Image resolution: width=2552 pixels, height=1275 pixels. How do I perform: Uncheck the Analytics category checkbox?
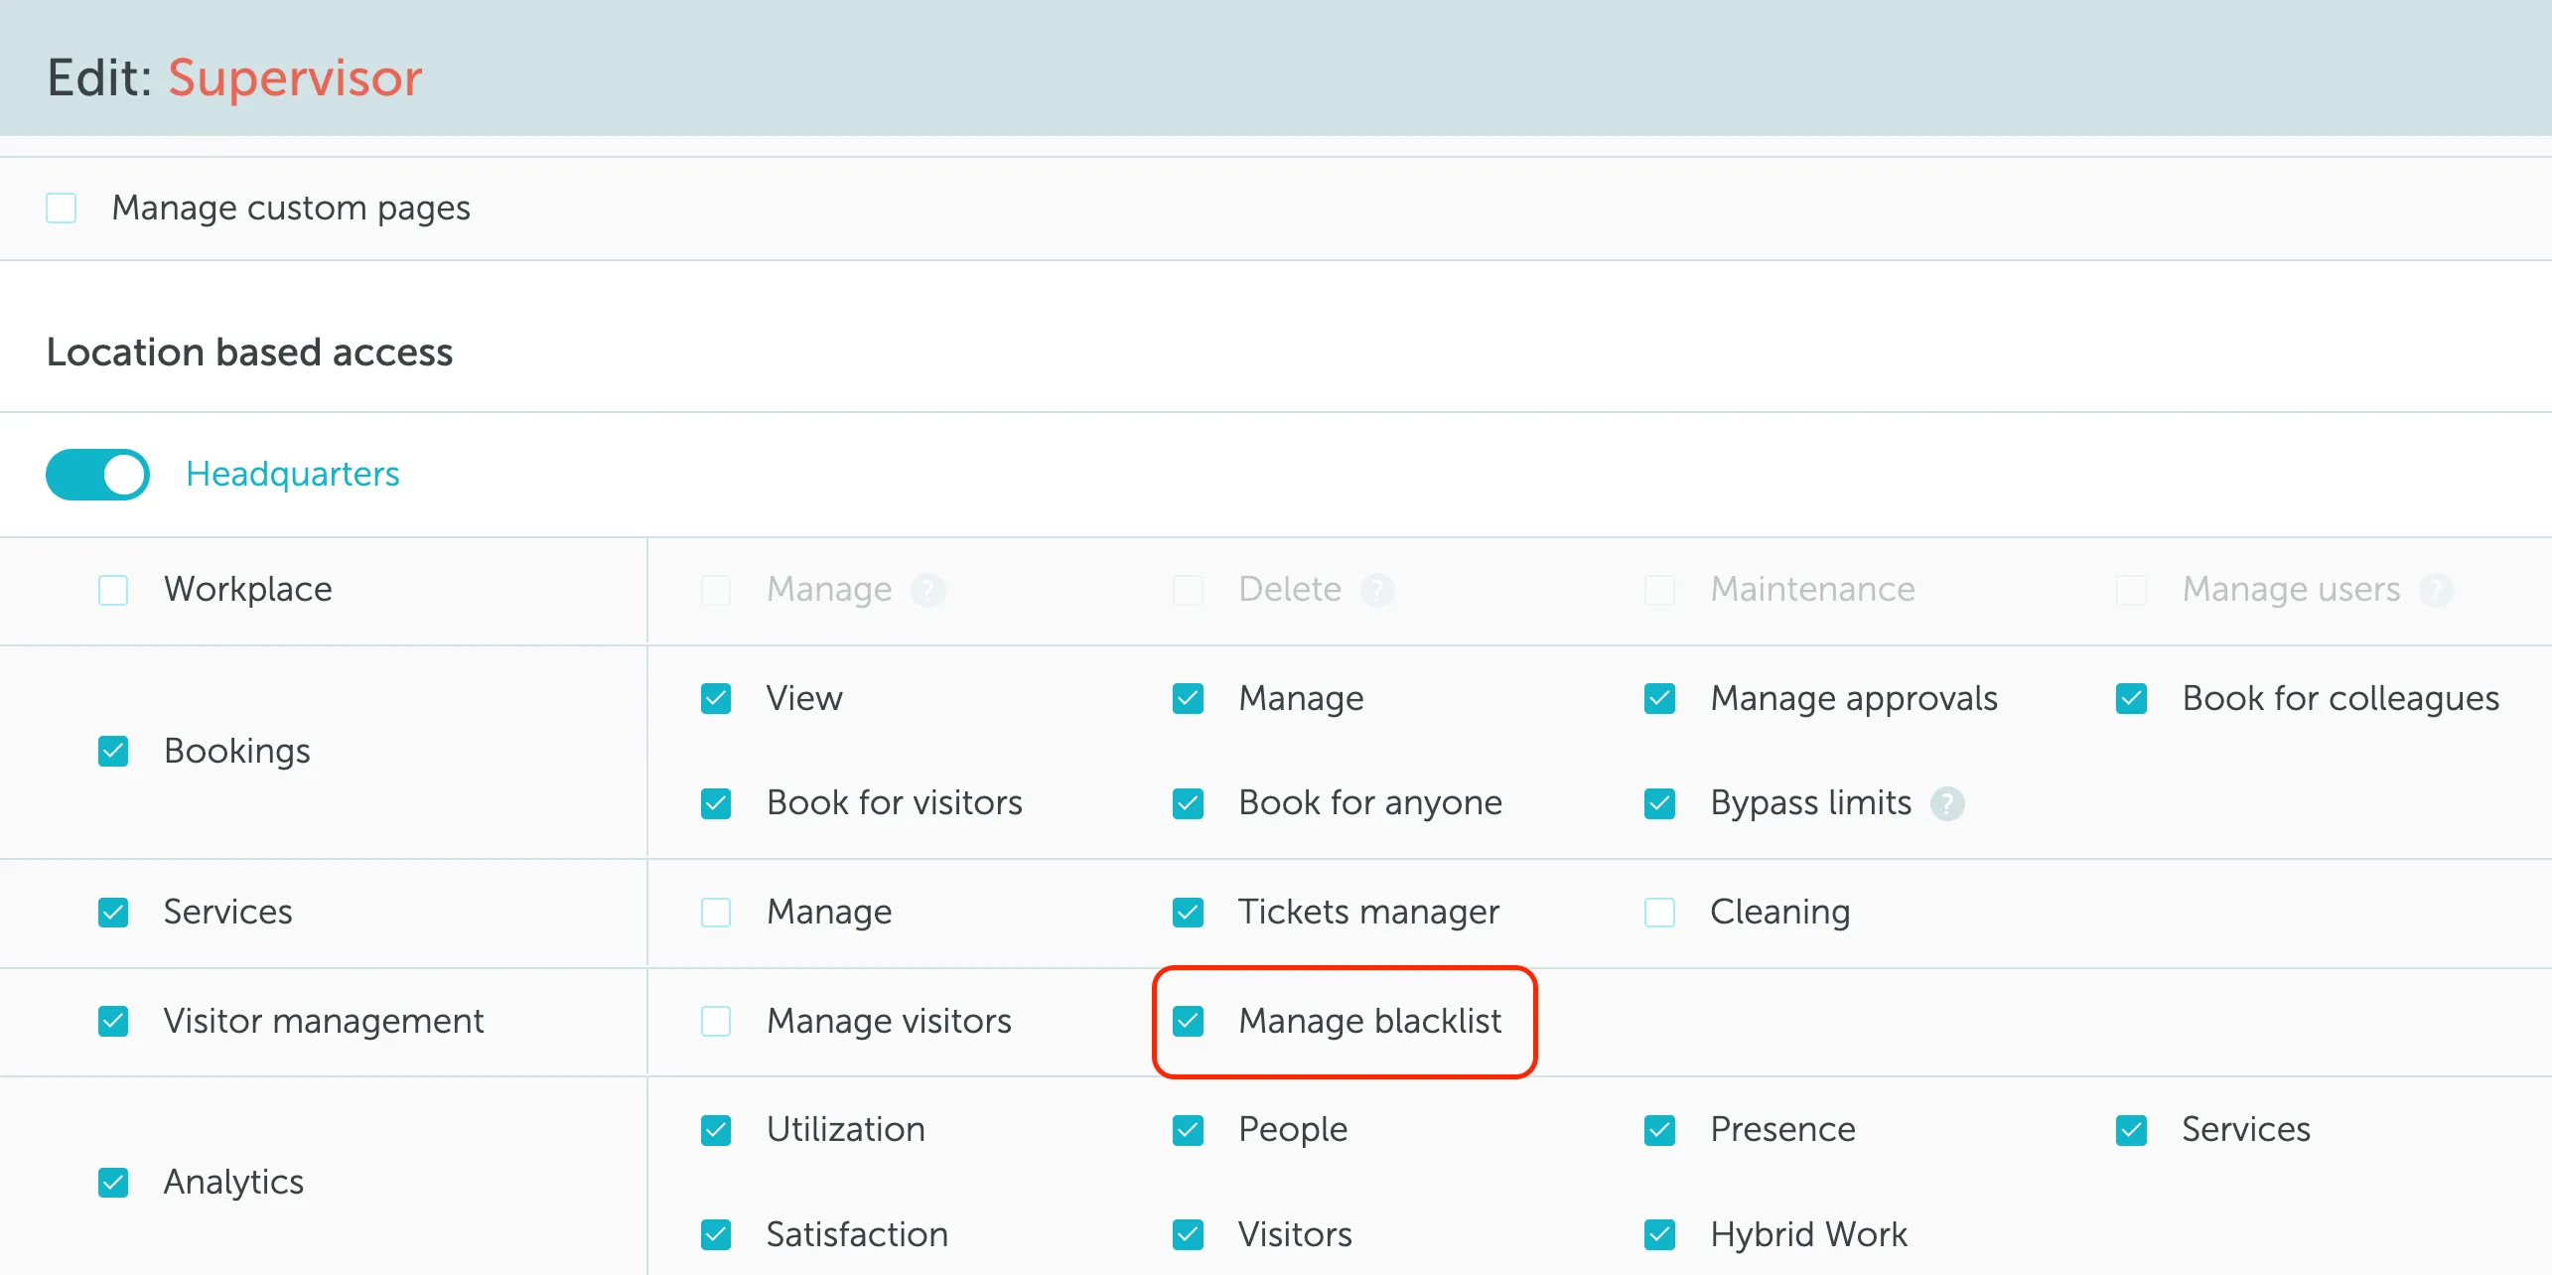[113, 1183]
